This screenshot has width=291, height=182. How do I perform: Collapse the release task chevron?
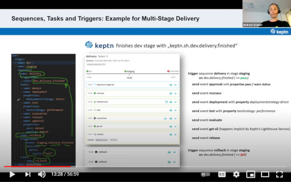click(x=175, y=135)
